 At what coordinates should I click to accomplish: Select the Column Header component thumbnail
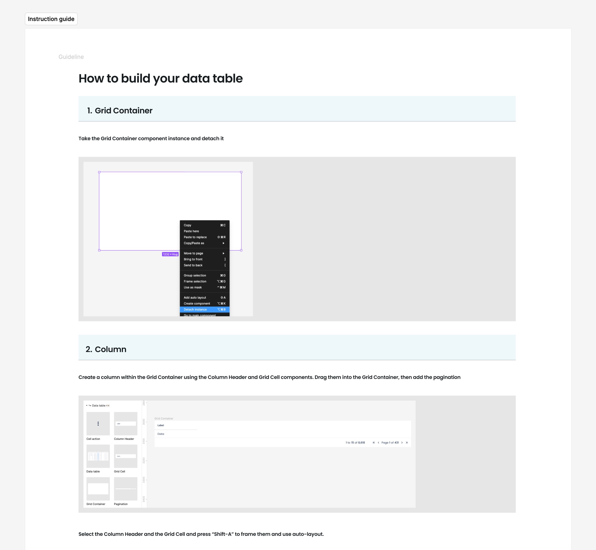126,424
